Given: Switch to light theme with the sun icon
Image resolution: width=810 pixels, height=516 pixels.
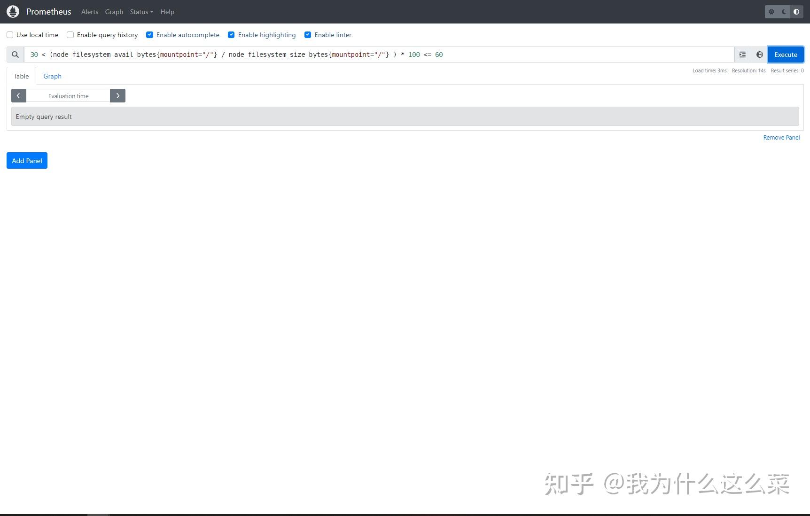Looking at the screenshot, I should [771, 12].
